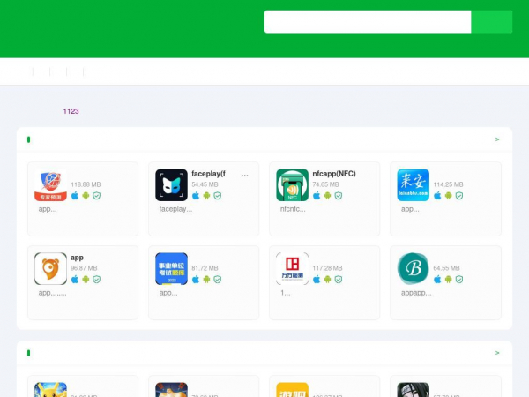Open the blue 来安 app icon
Image resolution: width=529 pixels, height=397 pixels.
[413, 185]
